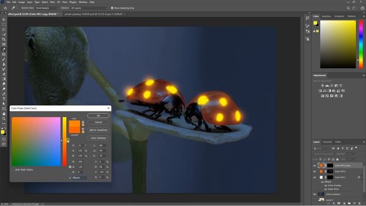The height and width of the screenshot is (206, 366).
Task: Click OK in the Color Picker
Action: 98,116
